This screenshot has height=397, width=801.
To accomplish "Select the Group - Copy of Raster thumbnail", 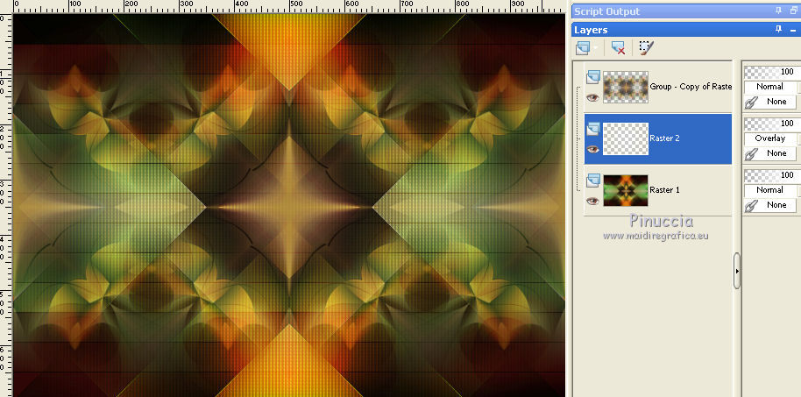I will click(625, 87).
